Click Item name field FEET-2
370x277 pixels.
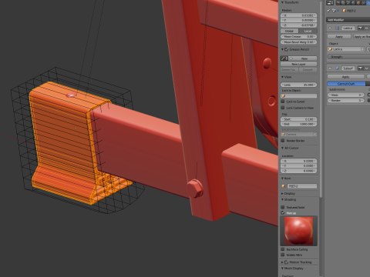(301, 186)
